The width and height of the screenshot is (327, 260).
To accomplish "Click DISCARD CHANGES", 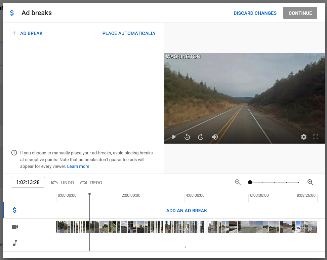I will point(255,13).
